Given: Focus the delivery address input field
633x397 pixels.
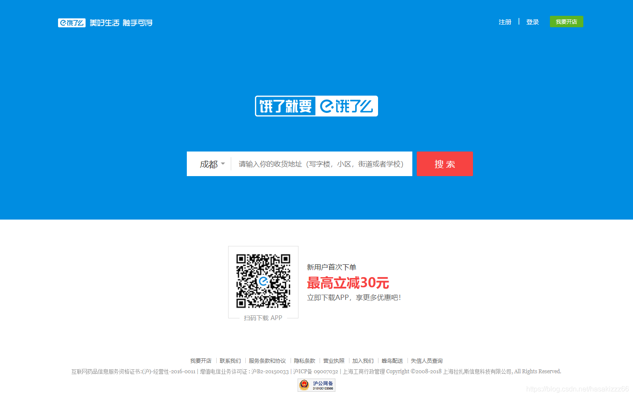Looking at the screenshot, I should (x=321, y=164).
